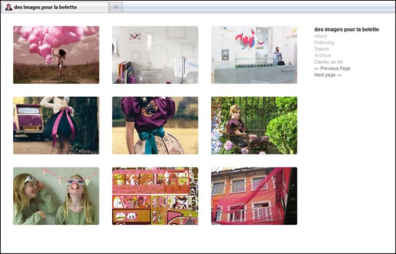Select the 'des images pour la belette' tab
This screenshot has width=396, height=254.
55,7
